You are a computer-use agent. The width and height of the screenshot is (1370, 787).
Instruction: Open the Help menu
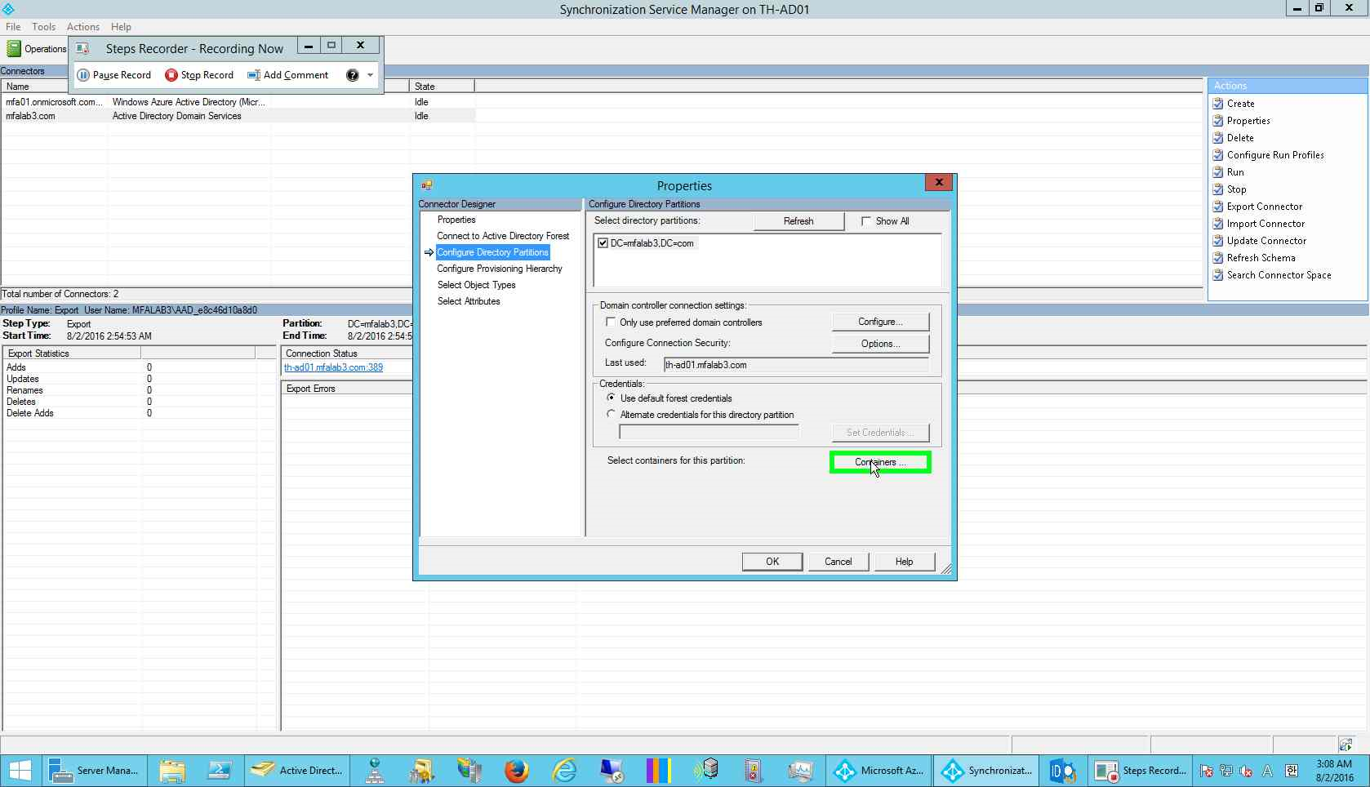tap(121, 27)
